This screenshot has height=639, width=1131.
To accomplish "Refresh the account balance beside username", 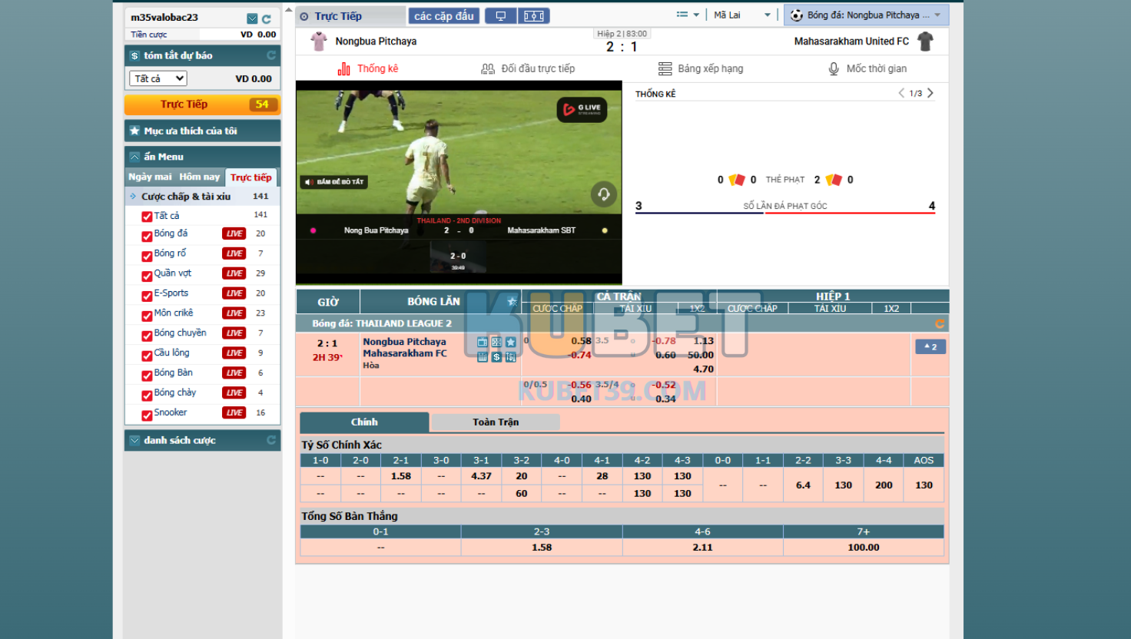I will point(267,18).
